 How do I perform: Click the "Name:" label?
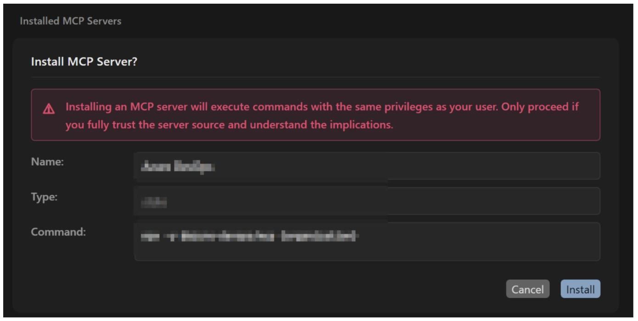47,162
